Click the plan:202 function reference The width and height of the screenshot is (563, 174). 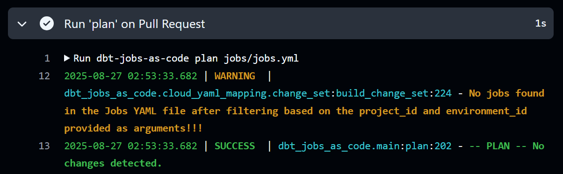coord(428,146)
